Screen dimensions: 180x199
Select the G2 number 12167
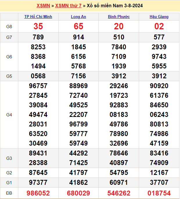[x=159, y=173]
